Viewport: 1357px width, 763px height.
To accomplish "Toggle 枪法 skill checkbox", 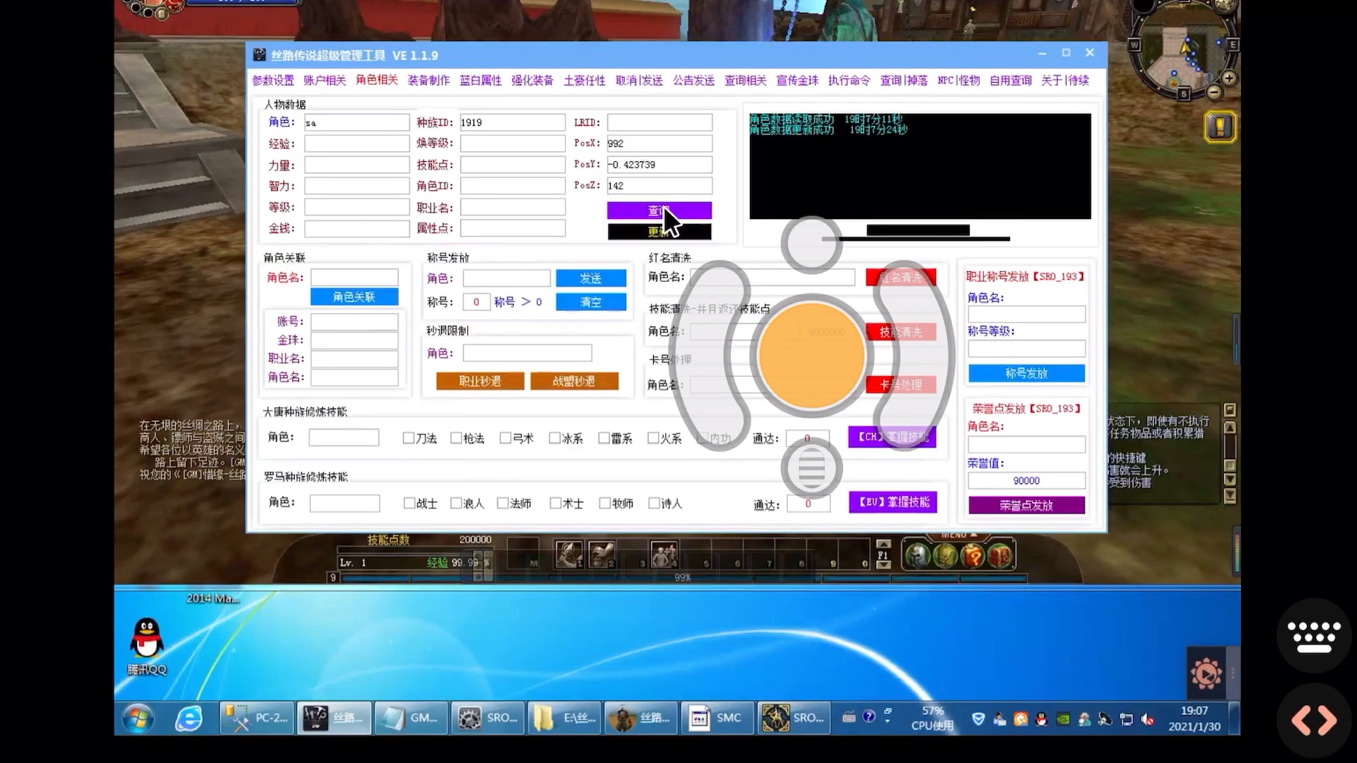I will click(x=457, y=438).
